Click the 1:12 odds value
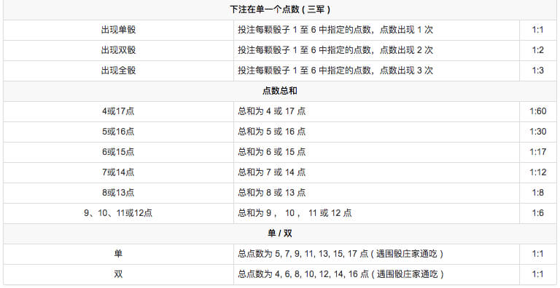The width and height of the screenshot is (560, 288). tap(538, 172)
